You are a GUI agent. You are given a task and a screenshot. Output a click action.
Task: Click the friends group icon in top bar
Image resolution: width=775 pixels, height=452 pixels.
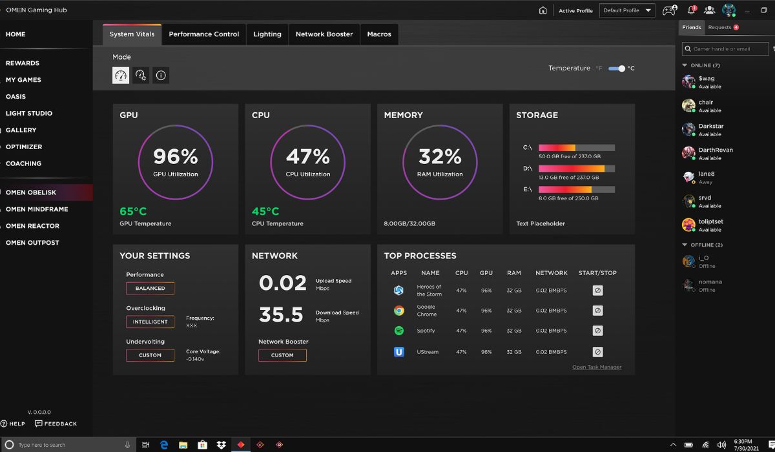point(710,10)
